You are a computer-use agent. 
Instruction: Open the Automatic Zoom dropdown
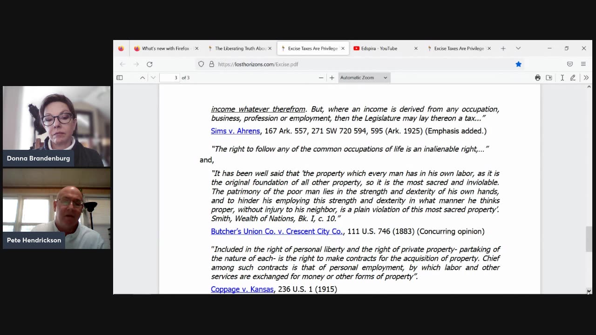coord(364,78)
